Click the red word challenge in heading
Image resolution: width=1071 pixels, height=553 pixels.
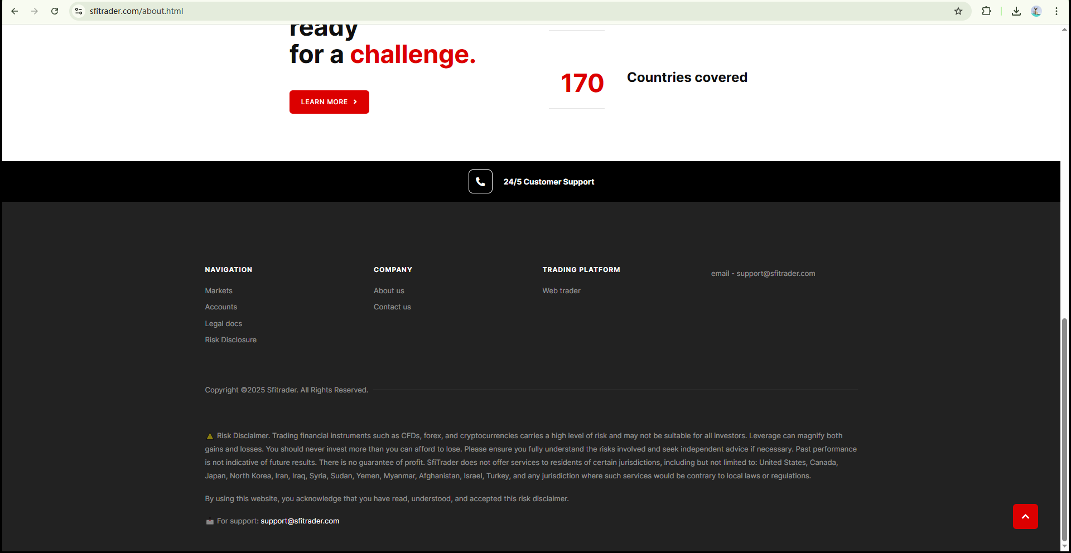point(413,55)
